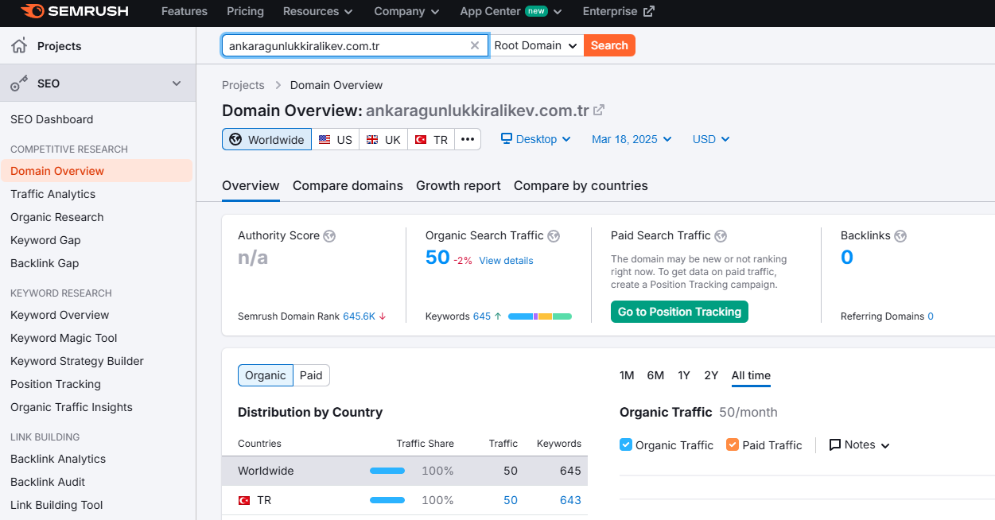The image size is (995, 520).
Task: Click Authority Score globe info icon
Action: pyautogui.click(x=329, y=235)
